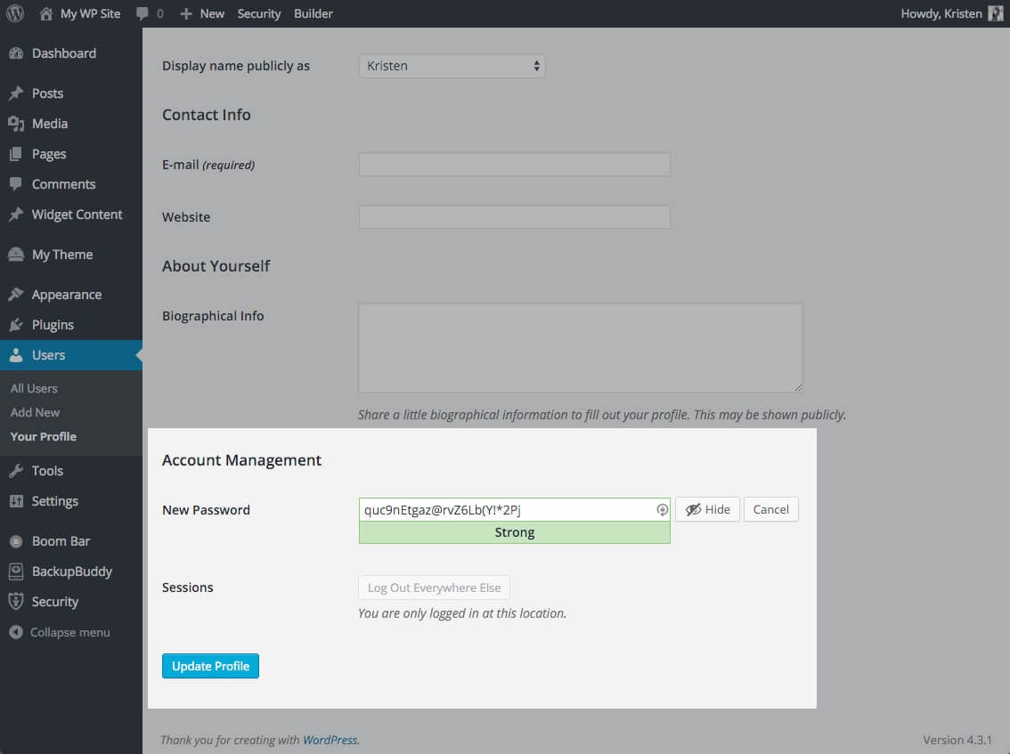Click the Appearance paintbrush icon
1010x754 pixels.
pyautogui.click(x=16, y=295)
